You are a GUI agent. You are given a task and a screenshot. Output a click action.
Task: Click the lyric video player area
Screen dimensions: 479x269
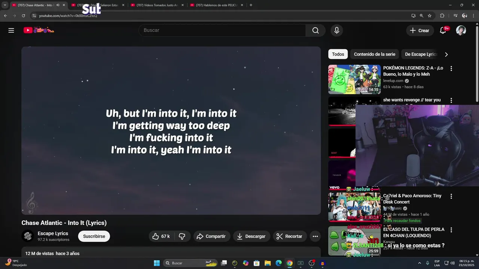click(x=171, y=130)
